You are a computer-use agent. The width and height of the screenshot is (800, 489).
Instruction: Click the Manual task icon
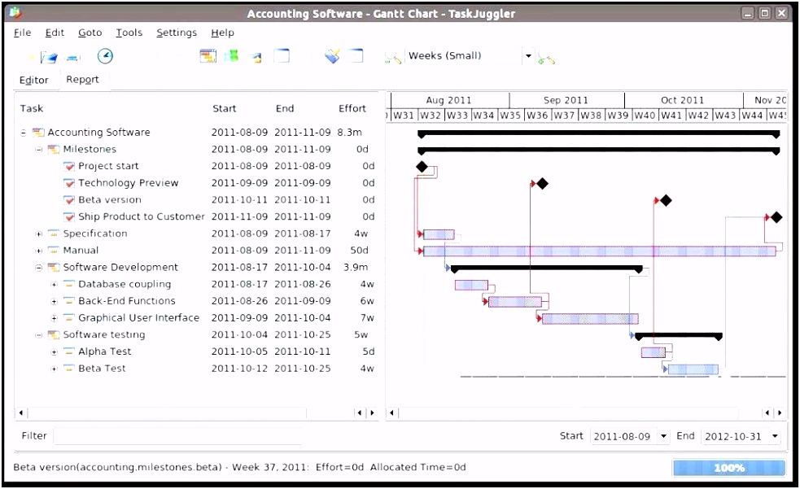[x=54, y=251]
